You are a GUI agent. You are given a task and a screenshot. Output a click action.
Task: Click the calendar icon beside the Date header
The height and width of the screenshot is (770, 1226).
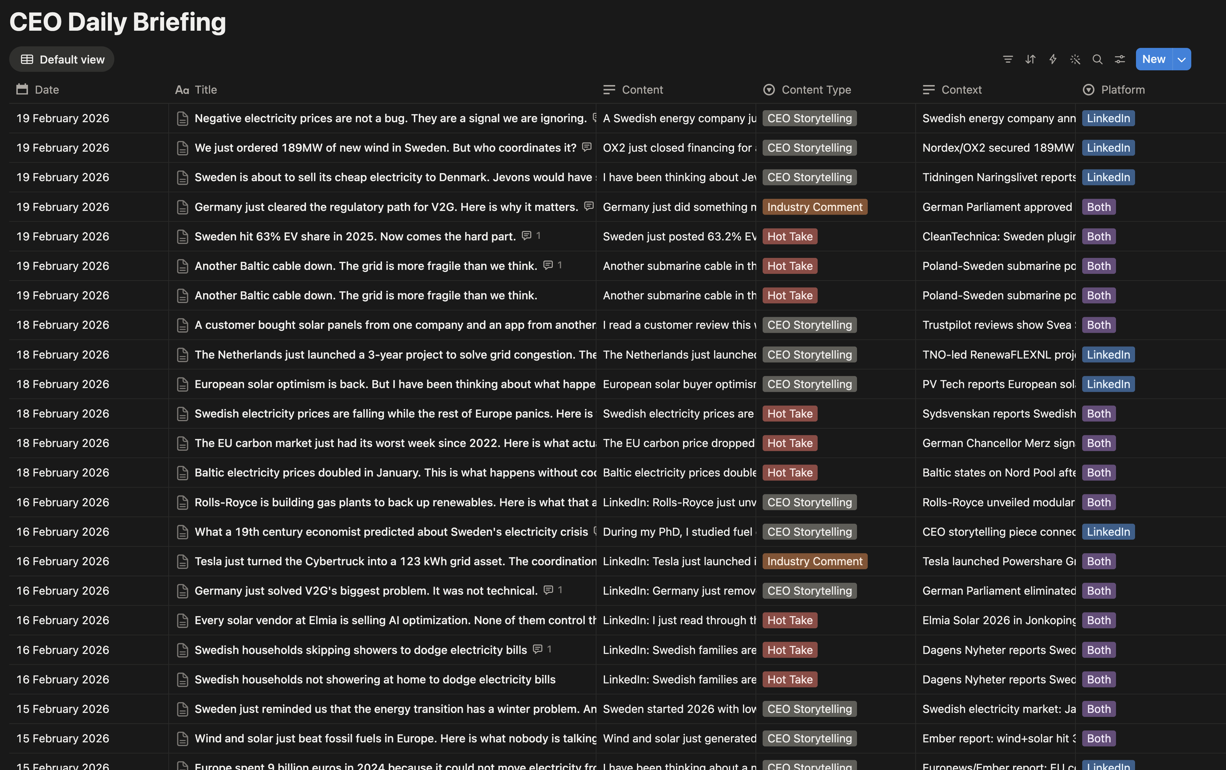tap(22, 90)
